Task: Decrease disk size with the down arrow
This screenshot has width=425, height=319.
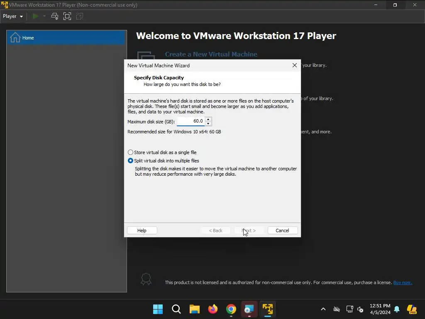Action: (208, 124)
